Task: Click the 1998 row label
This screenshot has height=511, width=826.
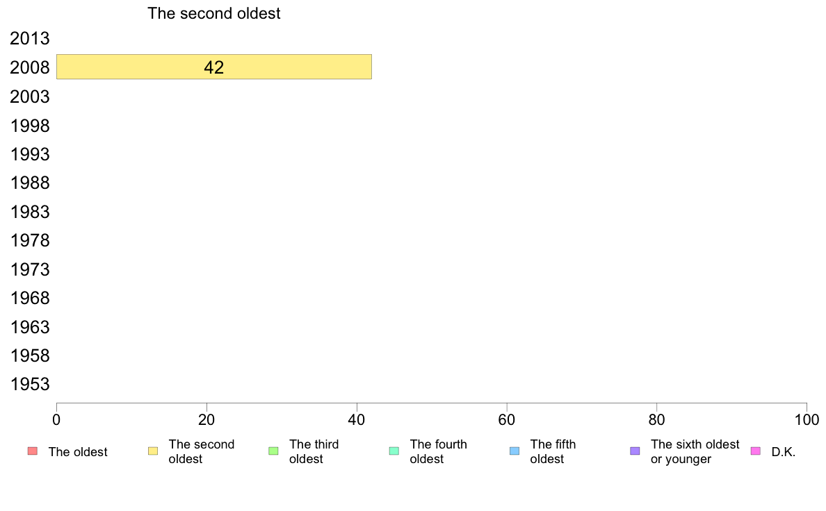Action: (x=30, y=126)
